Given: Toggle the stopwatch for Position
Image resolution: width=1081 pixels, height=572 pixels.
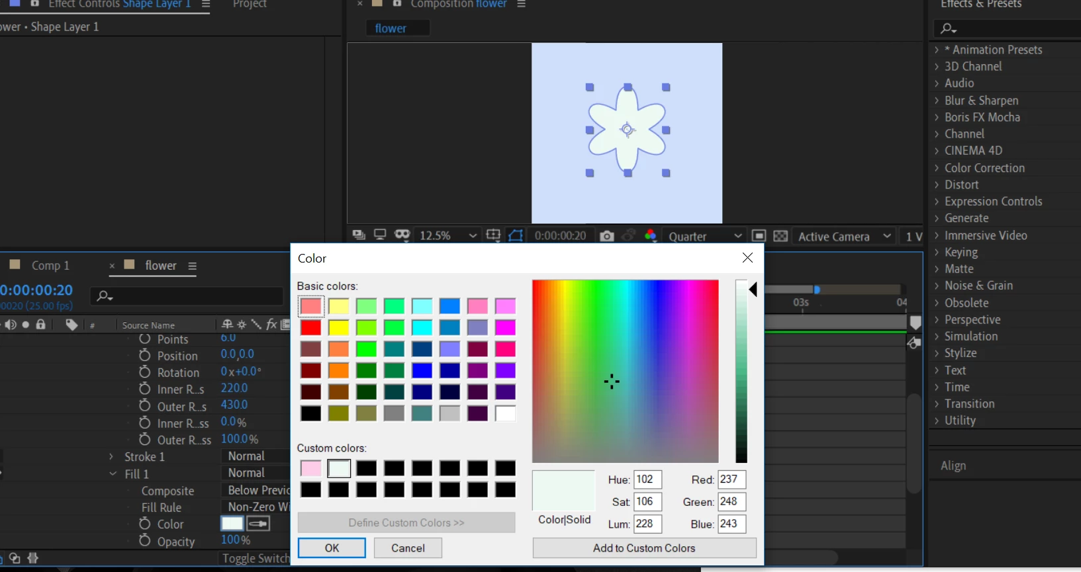Looking at the screenshot, I should tap(145, 355).
